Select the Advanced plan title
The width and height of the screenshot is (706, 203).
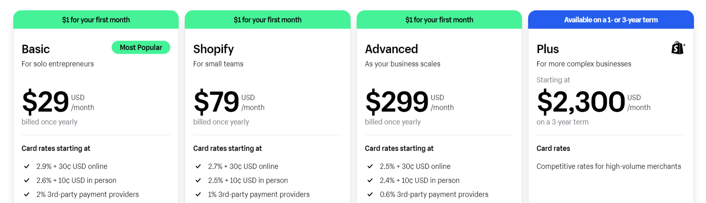tap(391, 49)
